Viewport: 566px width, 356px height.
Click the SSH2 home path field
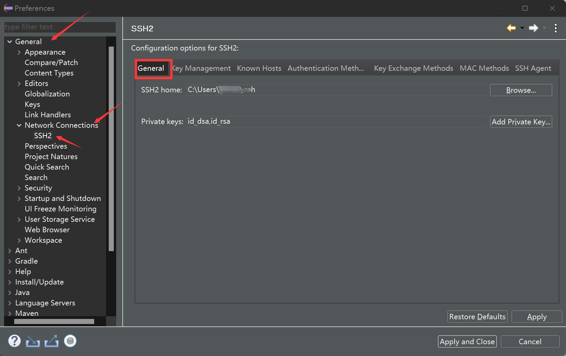coord(337,90)
